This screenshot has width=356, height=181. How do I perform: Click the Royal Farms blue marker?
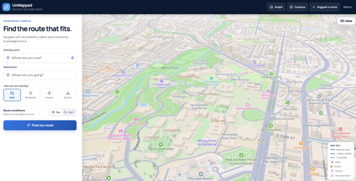[x=138, y=65]
